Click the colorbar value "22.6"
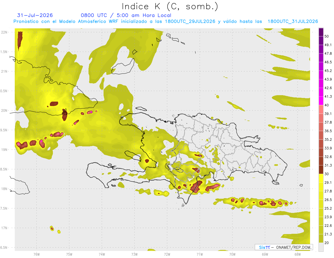Viewport: 334px width, 258px height. pos(328,226)
